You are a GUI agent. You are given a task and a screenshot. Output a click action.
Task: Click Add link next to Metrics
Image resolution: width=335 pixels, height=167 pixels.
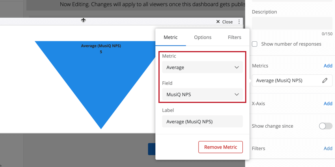tap(328, 66)
